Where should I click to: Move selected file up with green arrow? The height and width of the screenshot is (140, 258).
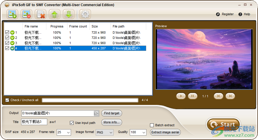point(55,14)
